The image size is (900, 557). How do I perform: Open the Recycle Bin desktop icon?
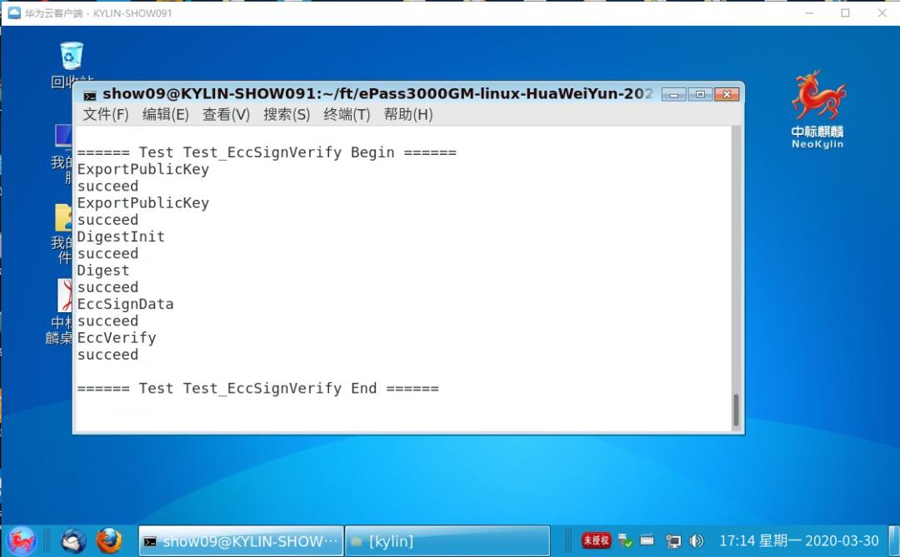pyautogui.click(x=72, y=64)
